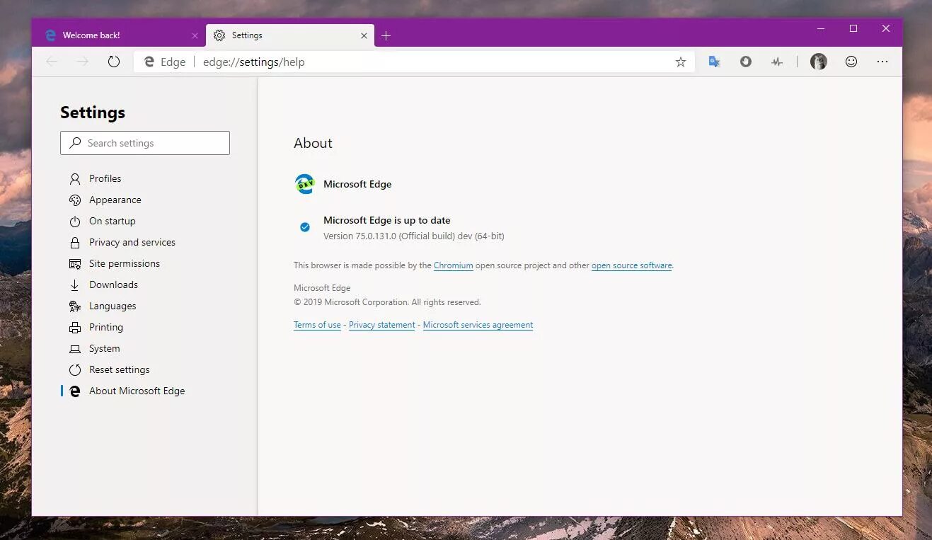
Task: Click the Settings heading in the sidebar
Action: pos(93,113)
